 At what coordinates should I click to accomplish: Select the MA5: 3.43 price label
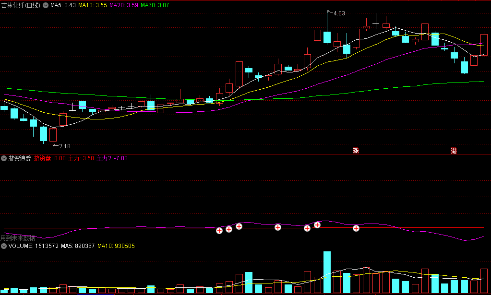(x=63, y=5)
